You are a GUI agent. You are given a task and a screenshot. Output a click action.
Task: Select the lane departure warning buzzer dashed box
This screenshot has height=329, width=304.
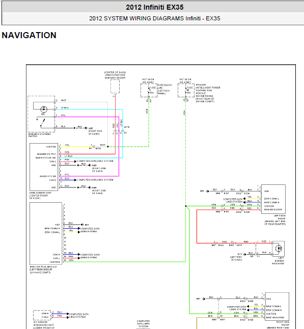[115, 87]
